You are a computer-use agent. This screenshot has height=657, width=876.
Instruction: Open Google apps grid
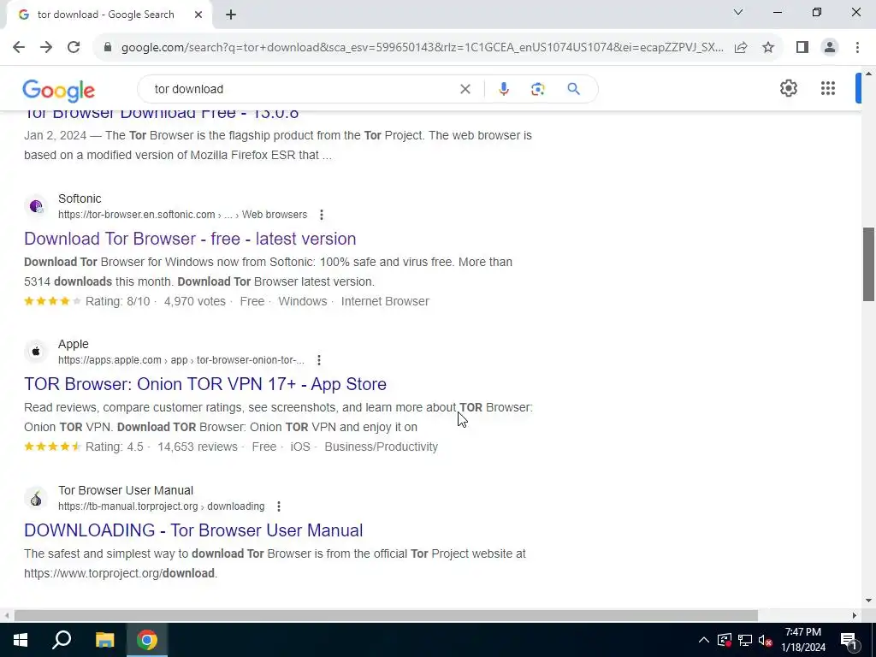(828, 88)
